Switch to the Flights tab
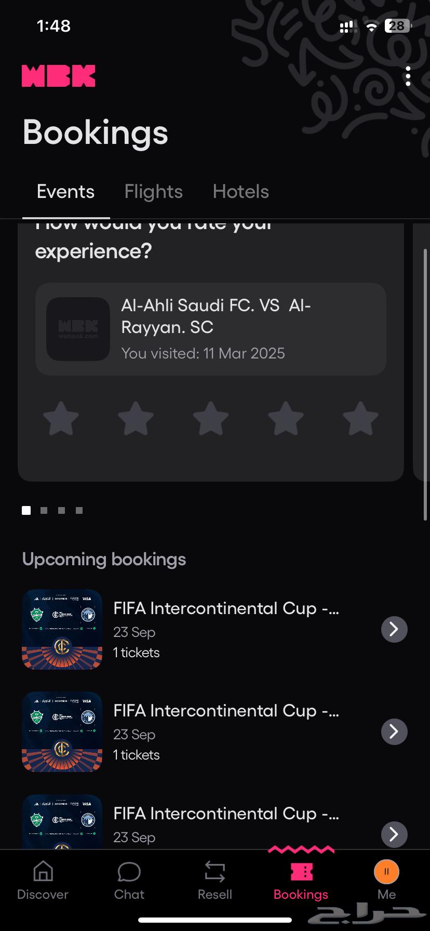 click(154, 192)
